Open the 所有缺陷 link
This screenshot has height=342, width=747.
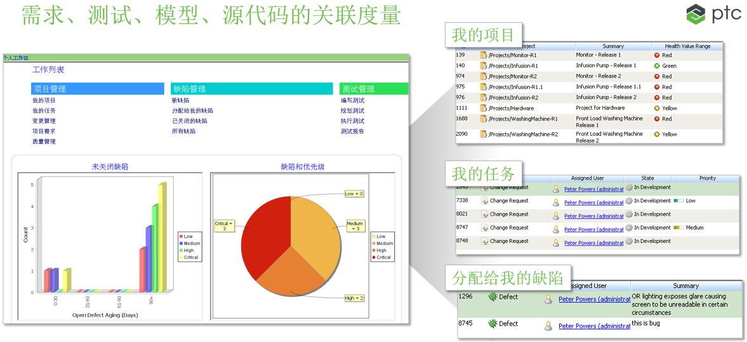tap(183, 131)
